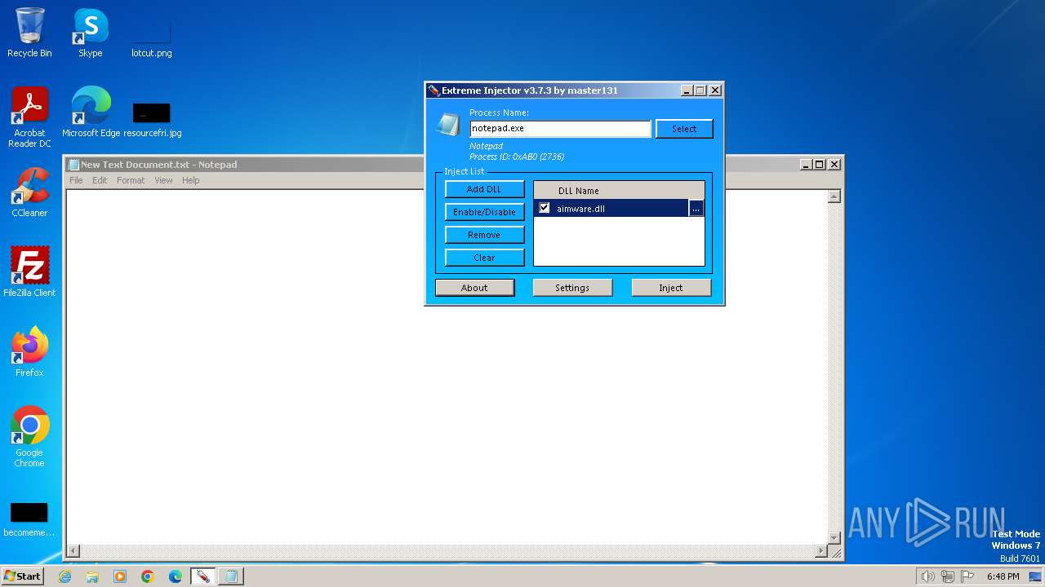
Task: Open Acrobat Reader DC shortcut
Action: pyautogui.click(x=29, y=117)
